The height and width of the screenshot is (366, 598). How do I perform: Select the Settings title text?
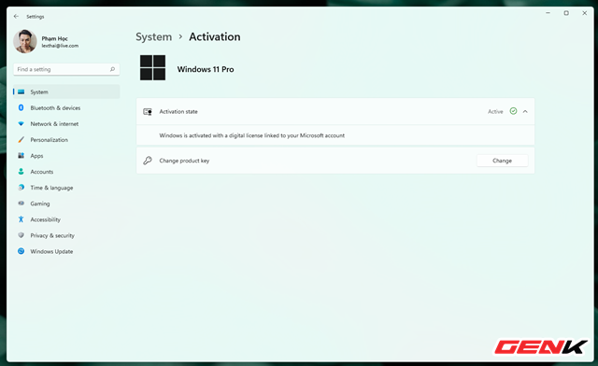(x=36, y=17)
